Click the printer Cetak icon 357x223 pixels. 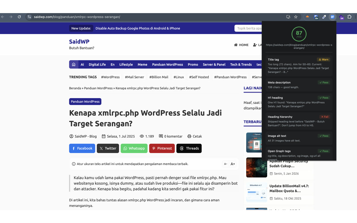click(x=189, y=136)
